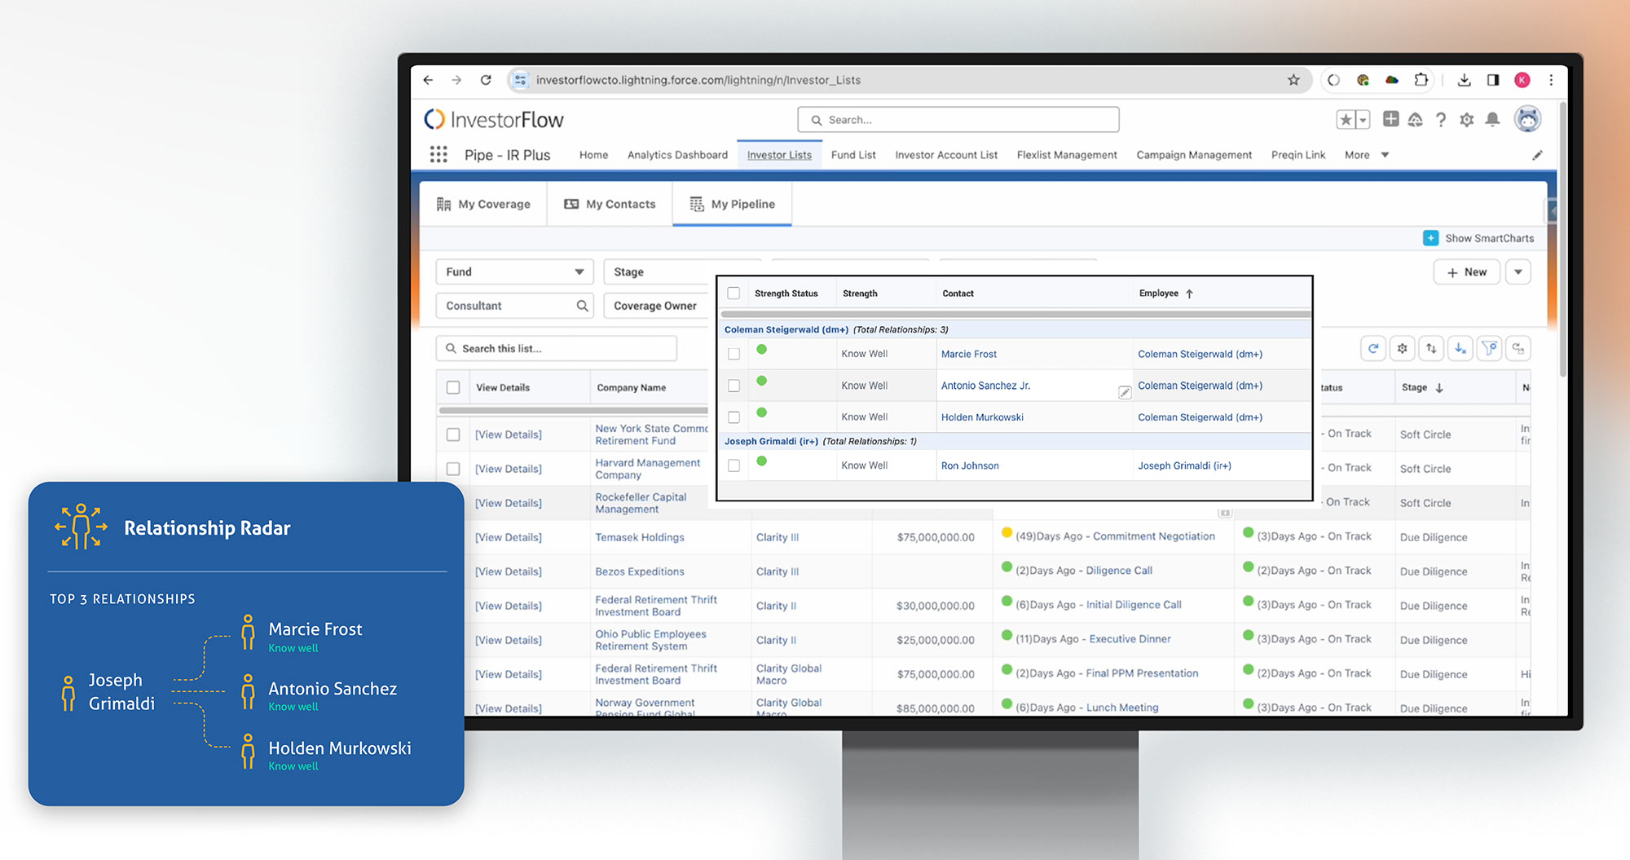Filter the list using the funnel icon
Viewport: 1630px width, 860px height.
click(1489, 348)
